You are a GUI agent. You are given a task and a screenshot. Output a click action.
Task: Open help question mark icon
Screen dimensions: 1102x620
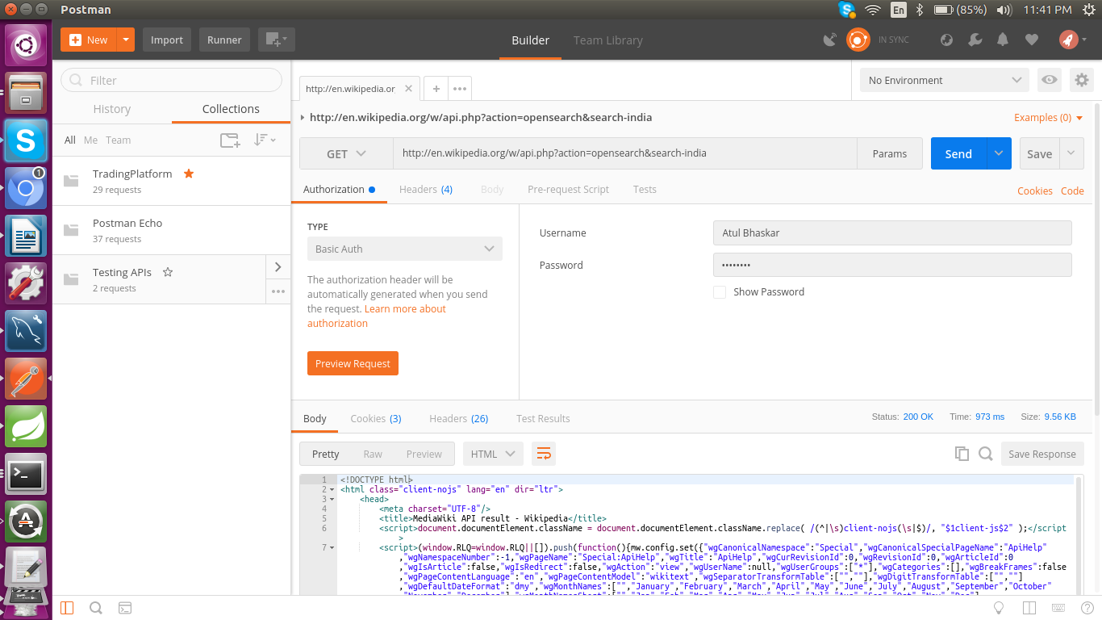coord(1087,608)
